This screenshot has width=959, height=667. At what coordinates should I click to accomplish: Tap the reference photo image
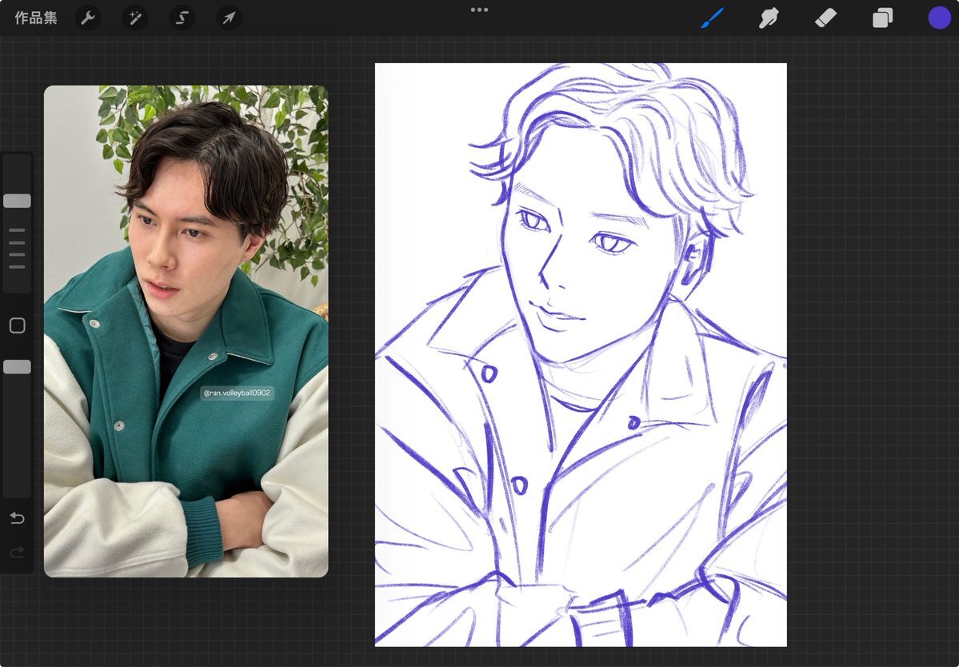pyautogui.click(x=186, y=331)
